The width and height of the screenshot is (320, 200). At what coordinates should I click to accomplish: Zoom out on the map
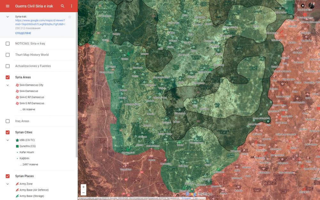pyautogui.click(x=84, y=193)
